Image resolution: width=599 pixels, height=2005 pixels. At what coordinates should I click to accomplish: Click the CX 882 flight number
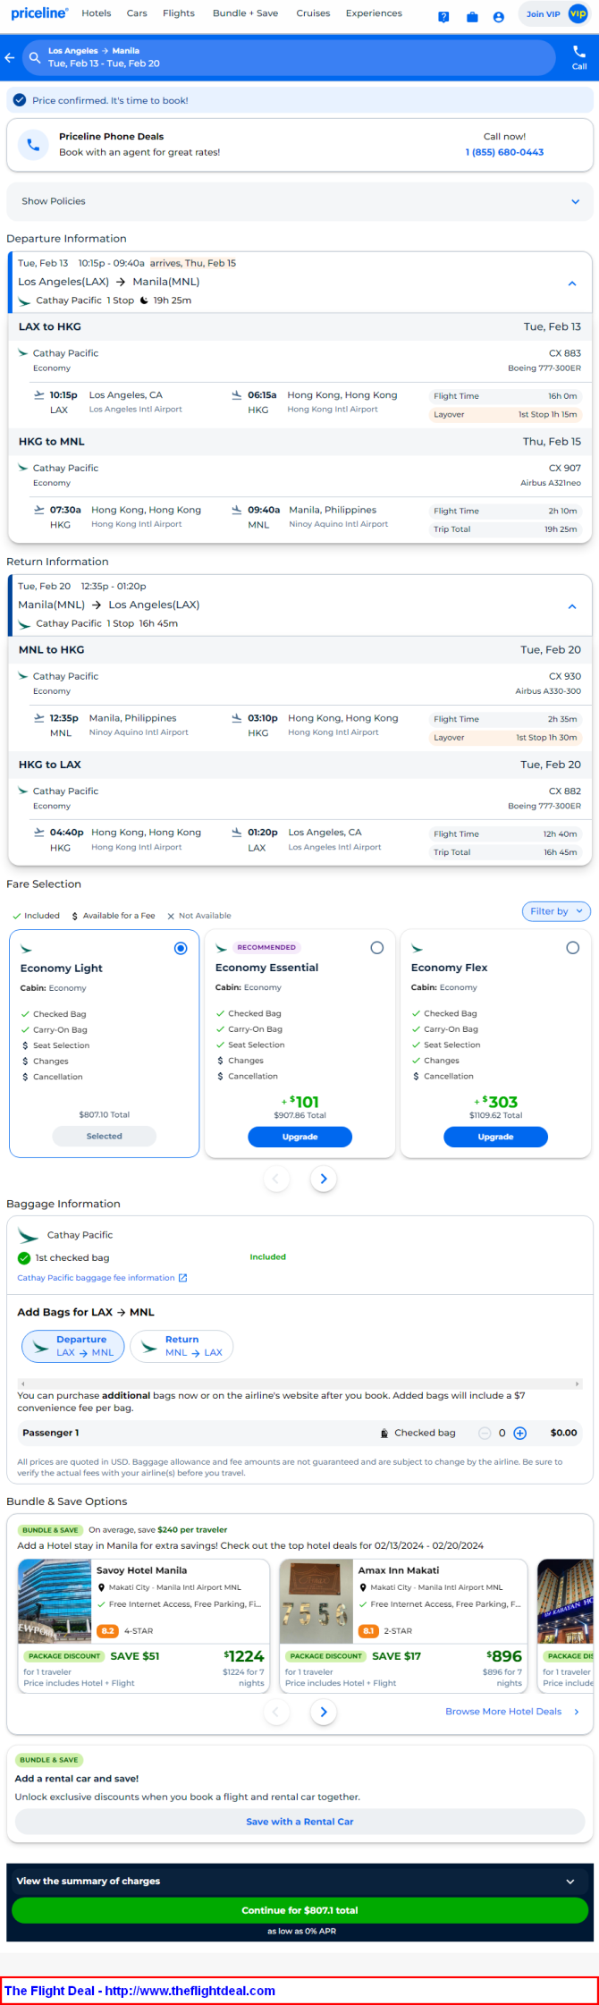pyautogui.click(x=565, y=791)
